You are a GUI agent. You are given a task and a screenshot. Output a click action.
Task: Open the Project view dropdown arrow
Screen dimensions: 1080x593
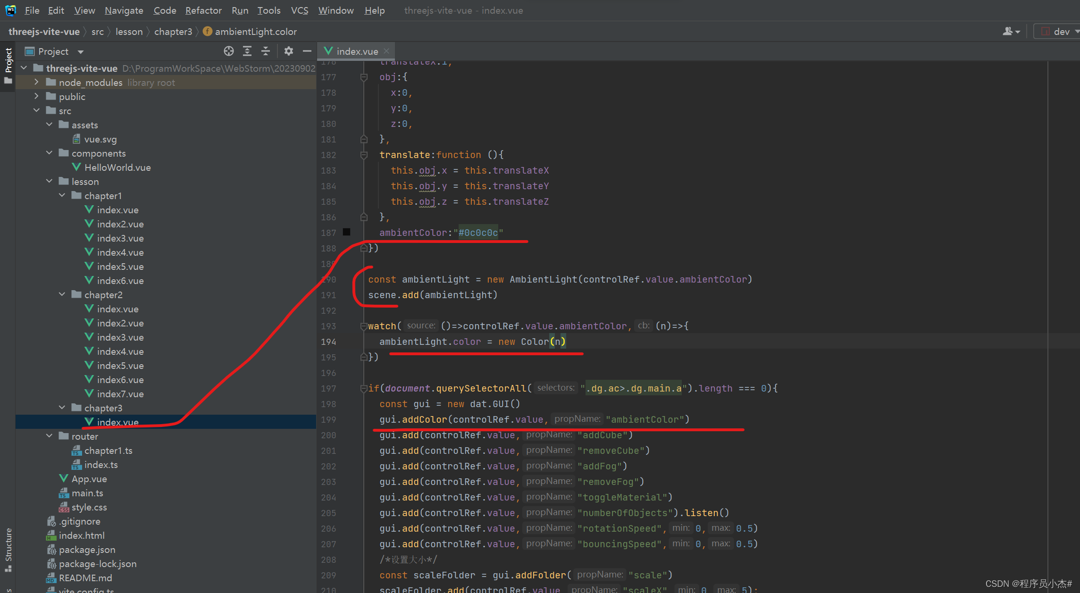click(x=81, y=51)
